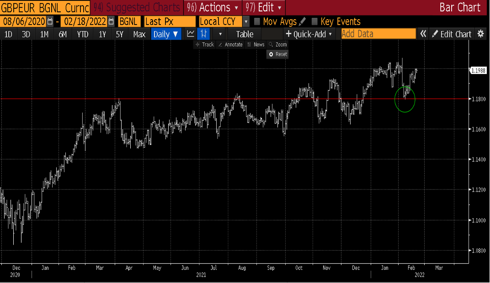Open the end date calendar picker icon
Viewport: 490px width, 283px height.
[111, 21]
